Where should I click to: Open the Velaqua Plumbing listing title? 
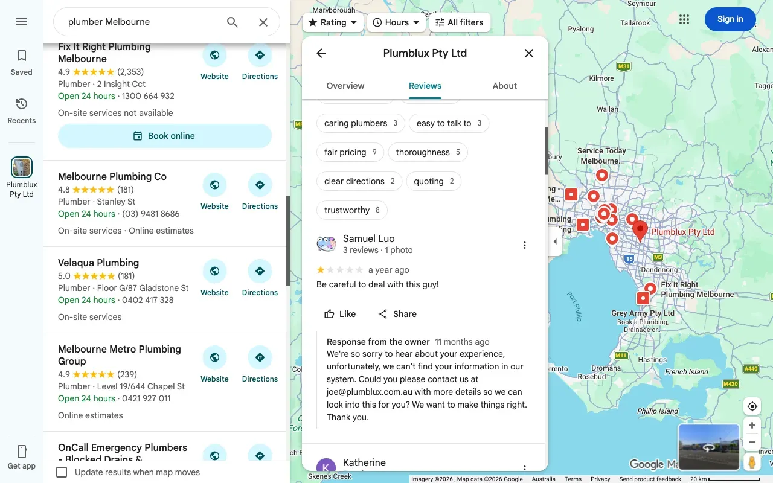click(x=98, y=263)
